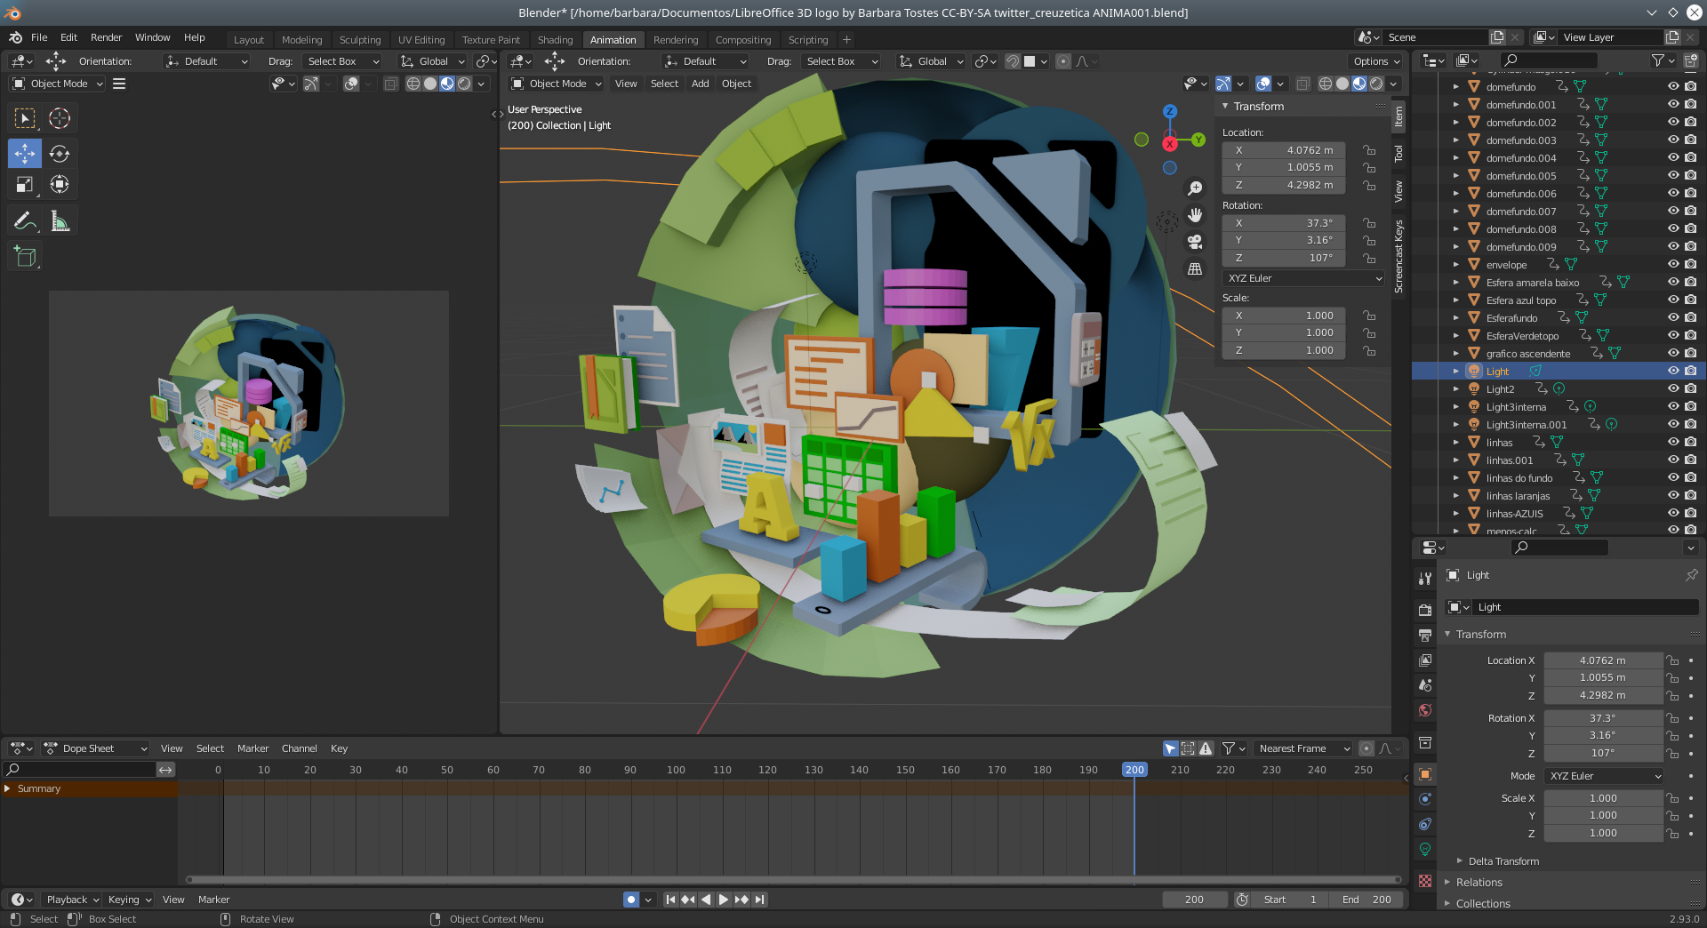The height and width of the screenshot is (928, 1707).
Task: Switch to the Shading workspace tab
Action: [555, 40]
